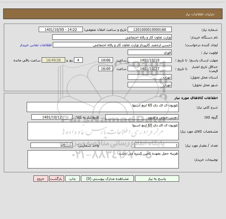The width and height of the screenshot is (226, 219).
Task: Click the استان محل تحویل field
Action: [150, 77]
